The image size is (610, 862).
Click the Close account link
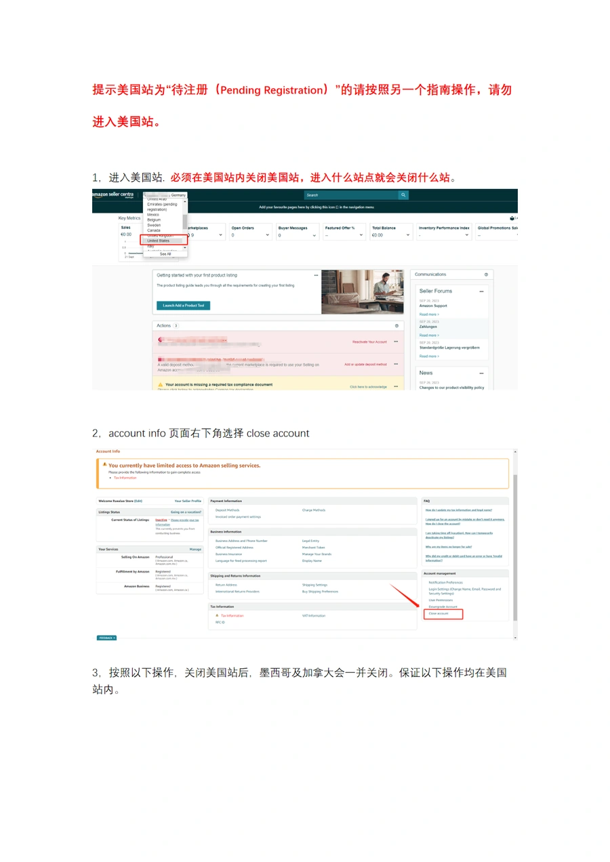(x=439, y=613)
